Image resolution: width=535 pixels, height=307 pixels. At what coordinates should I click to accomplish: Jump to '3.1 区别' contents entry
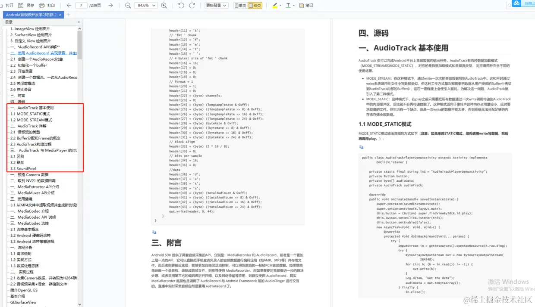tap(17, 156)
